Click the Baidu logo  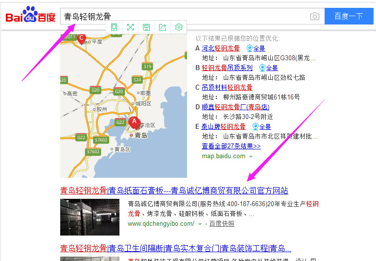30,16
